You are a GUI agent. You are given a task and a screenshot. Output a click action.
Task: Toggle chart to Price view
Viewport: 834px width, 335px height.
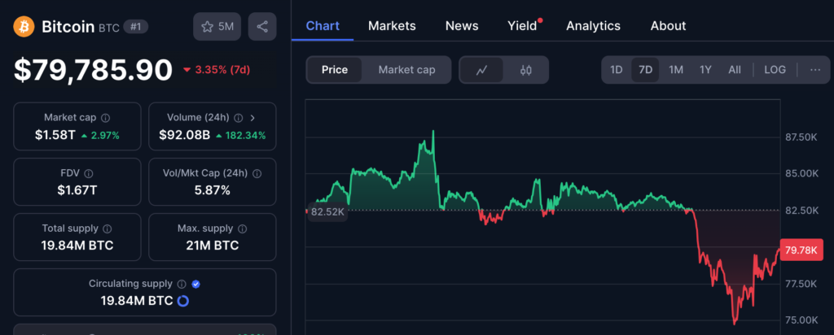[335, 70]
